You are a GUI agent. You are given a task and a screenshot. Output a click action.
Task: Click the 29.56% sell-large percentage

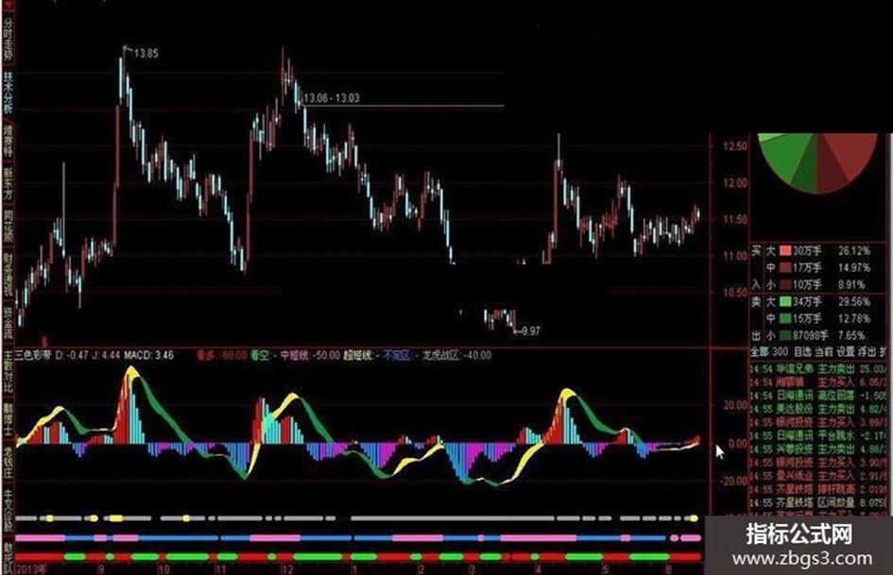tap(854, 301)
